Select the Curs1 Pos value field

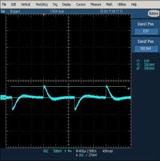point(146,31)
